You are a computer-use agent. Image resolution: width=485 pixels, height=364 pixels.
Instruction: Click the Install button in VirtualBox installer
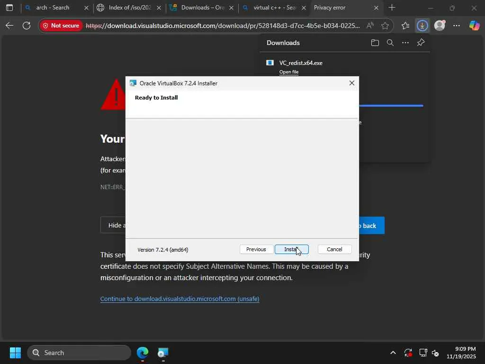[x=291, y=249]
